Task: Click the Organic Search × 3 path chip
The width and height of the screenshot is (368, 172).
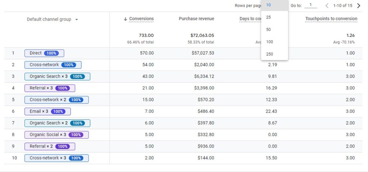Action: click(57, 76)
